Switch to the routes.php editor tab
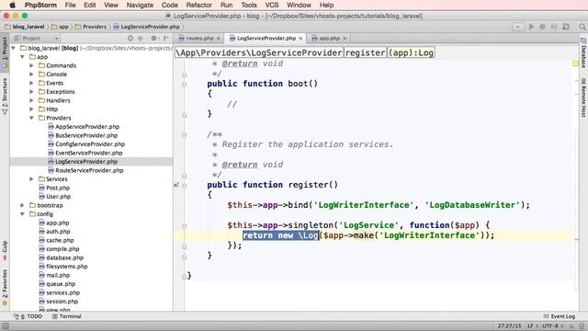Screen dimensions: 588x331 pyautogui.click(x=199, y=39)
